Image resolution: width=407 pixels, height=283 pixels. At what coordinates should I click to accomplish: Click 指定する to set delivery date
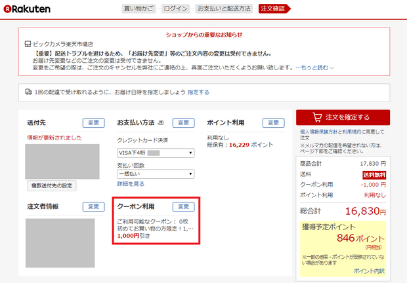[x=198, y=92]
